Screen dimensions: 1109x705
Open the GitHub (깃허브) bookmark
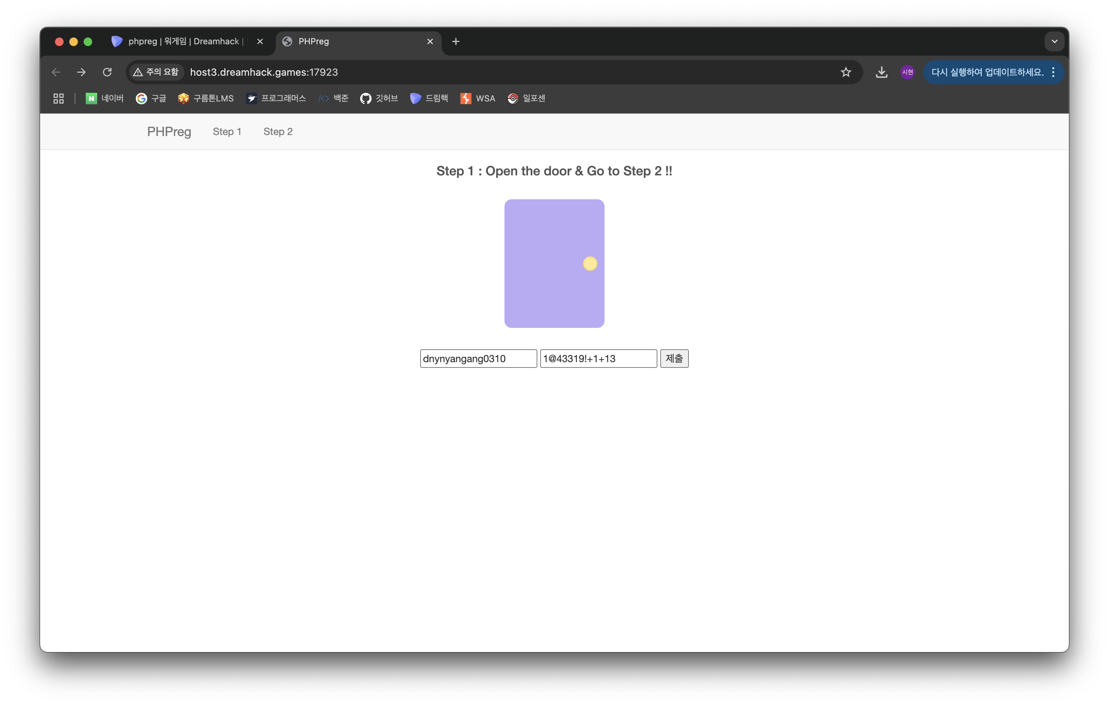click(379, 99)
